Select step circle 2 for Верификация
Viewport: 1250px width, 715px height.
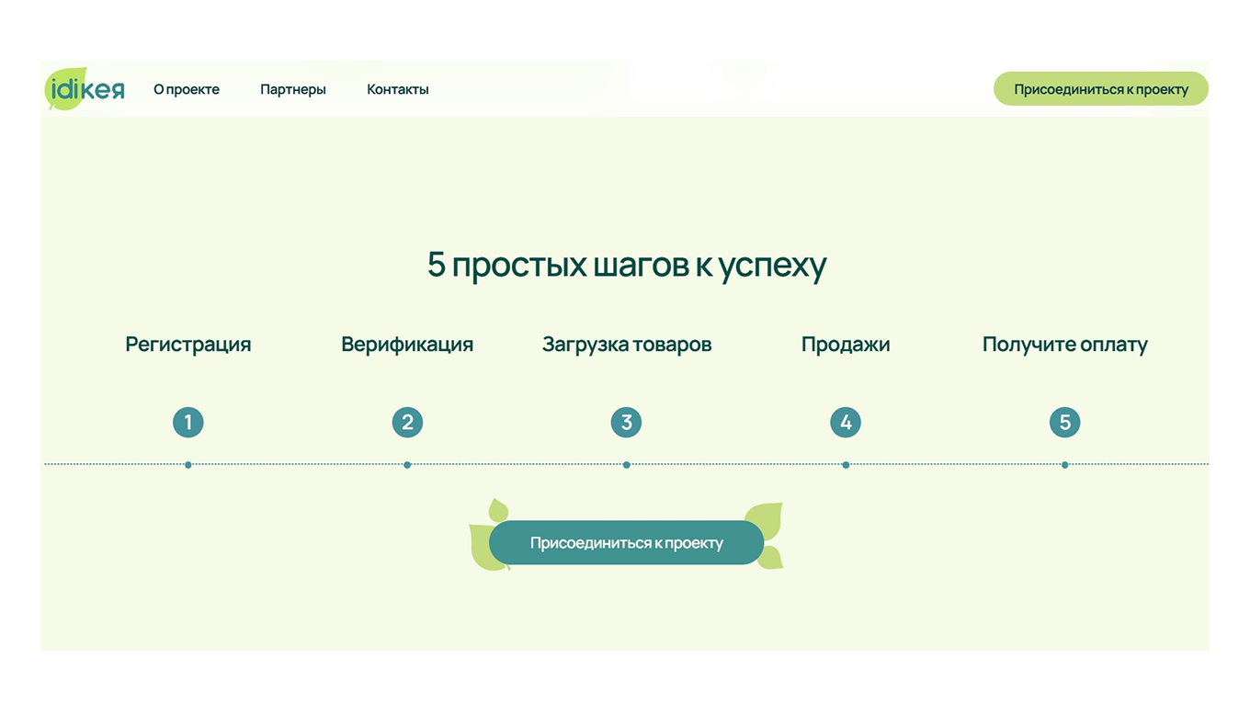pyautogui.click(x=407, y=422)
